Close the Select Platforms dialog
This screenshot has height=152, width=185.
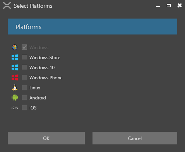pyautogui.click(x=180, y=5)
